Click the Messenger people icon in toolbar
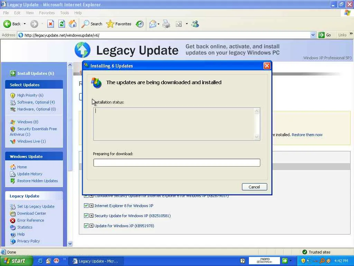Image resolution: width=354 pixels, height=266 pixels. 195,24
